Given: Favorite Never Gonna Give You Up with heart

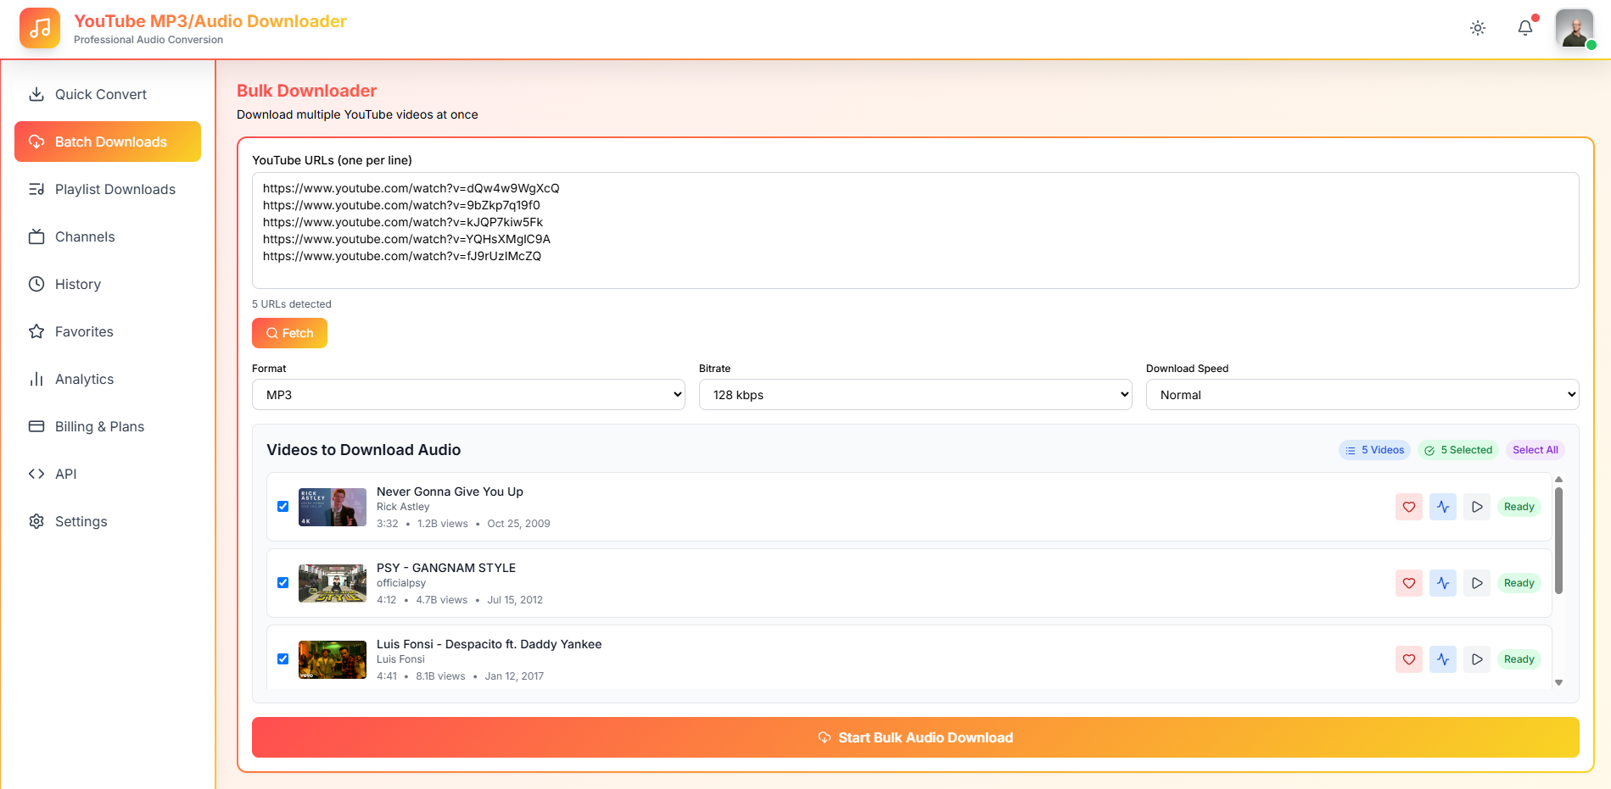Looking at the screenshot, I should [1408, 507].
